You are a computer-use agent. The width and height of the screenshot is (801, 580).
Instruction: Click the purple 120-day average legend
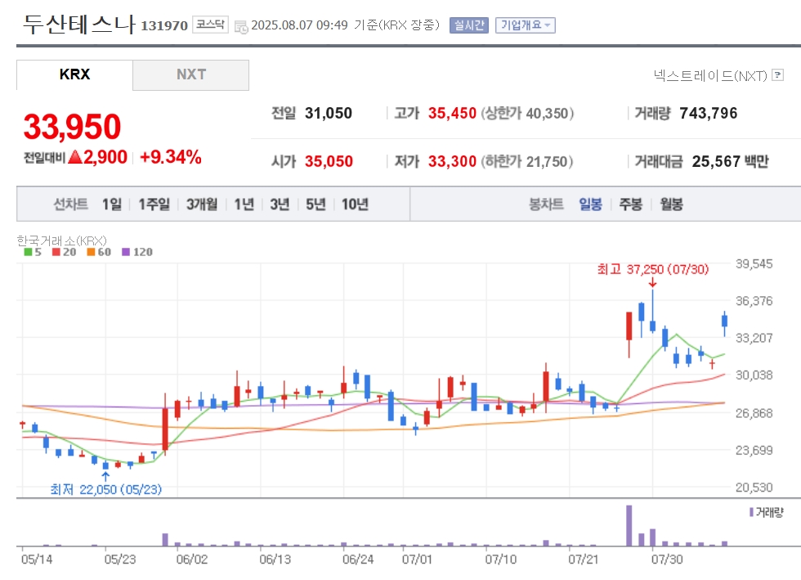click(x=137, y=252)
